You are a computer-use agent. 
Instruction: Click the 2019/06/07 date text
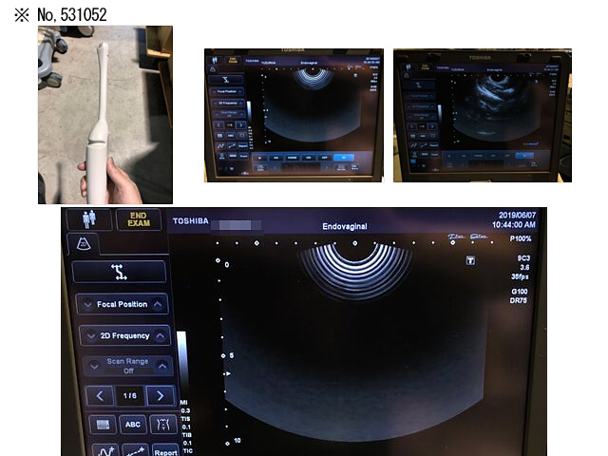point(517,216)
